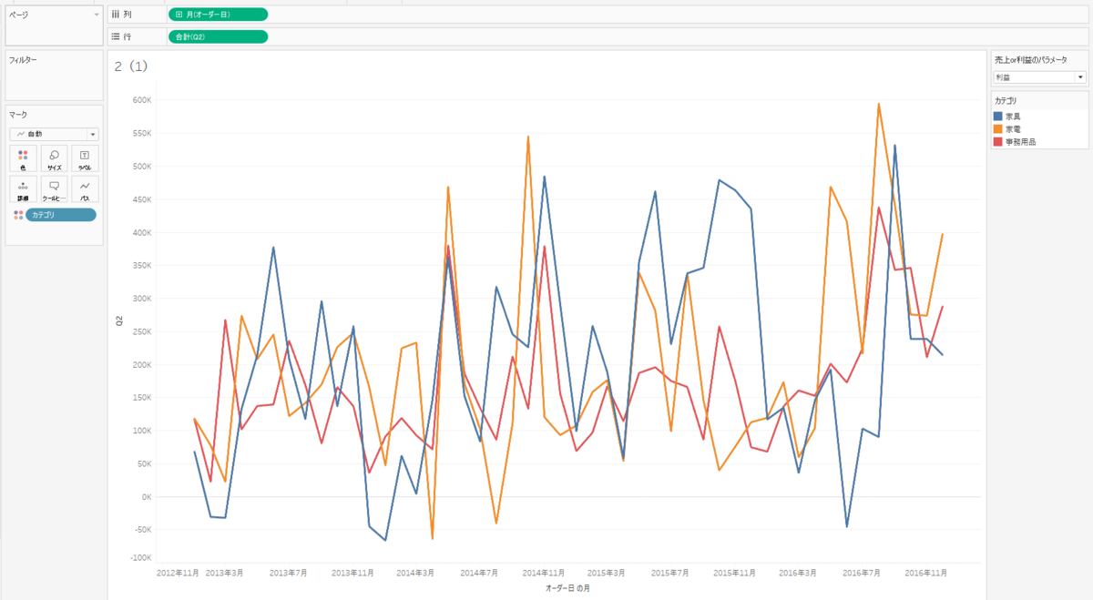Screen dimensions: 1093x600
Task: Click the サイズ (Size) icon on the Marks card
Action: coord(53,158)
